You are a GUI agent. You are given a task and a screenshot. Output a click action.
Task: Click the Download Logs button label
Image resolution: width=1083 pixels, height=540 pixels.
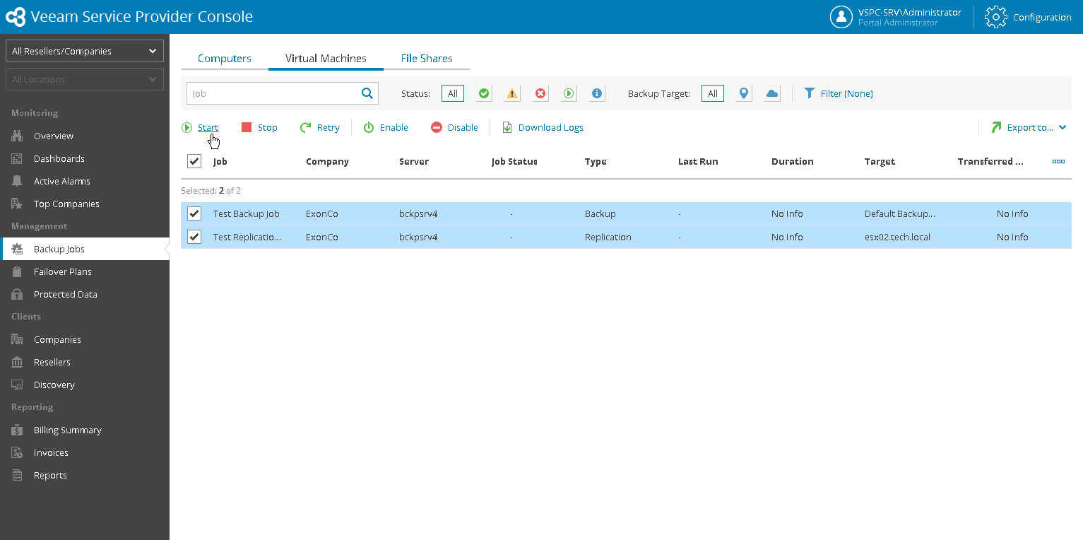pyautogui.click(x=551, y=127)
